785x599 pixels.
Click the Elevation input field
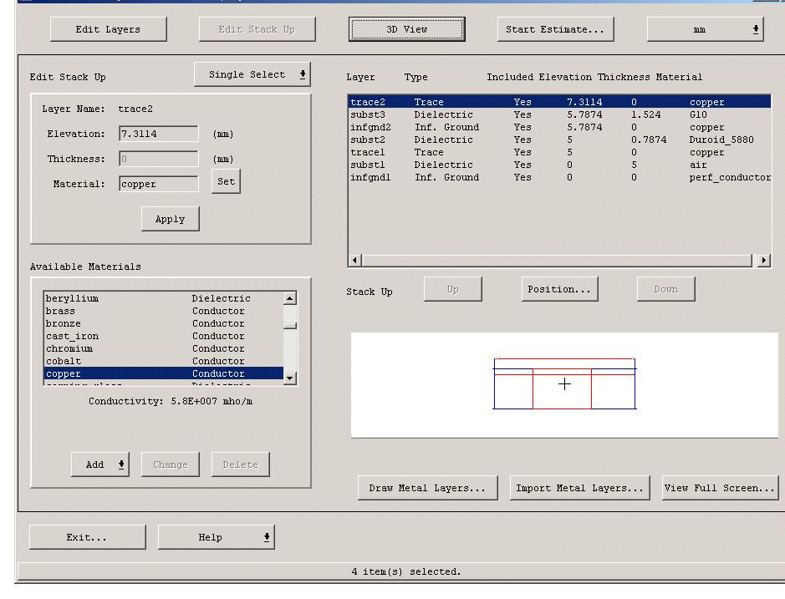coord(159,134)
